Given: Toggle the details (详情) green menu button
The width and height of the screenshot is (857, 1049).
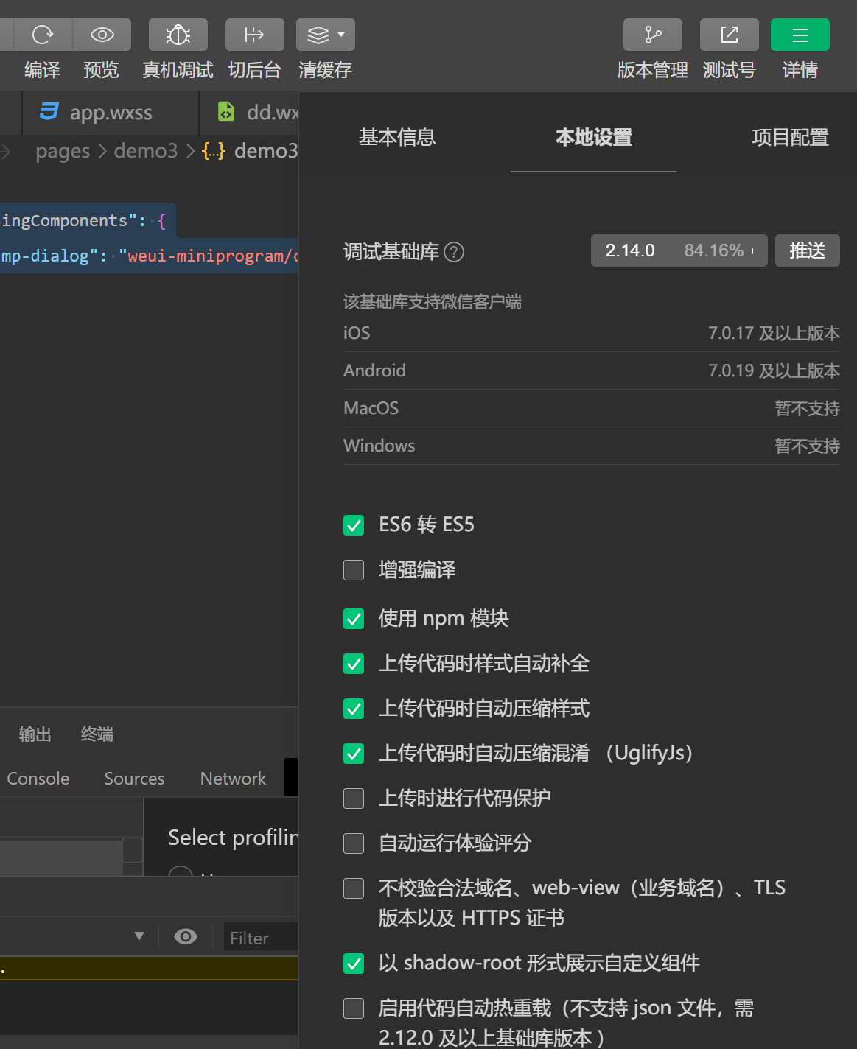Looking at the screenshot, I should [800, 35].
